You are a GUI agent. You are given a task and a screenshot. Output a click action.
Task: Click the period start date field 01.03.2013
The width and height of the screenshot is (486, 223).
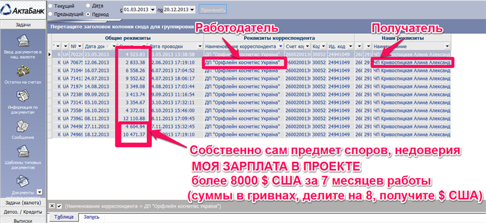[x=136, y=10]
